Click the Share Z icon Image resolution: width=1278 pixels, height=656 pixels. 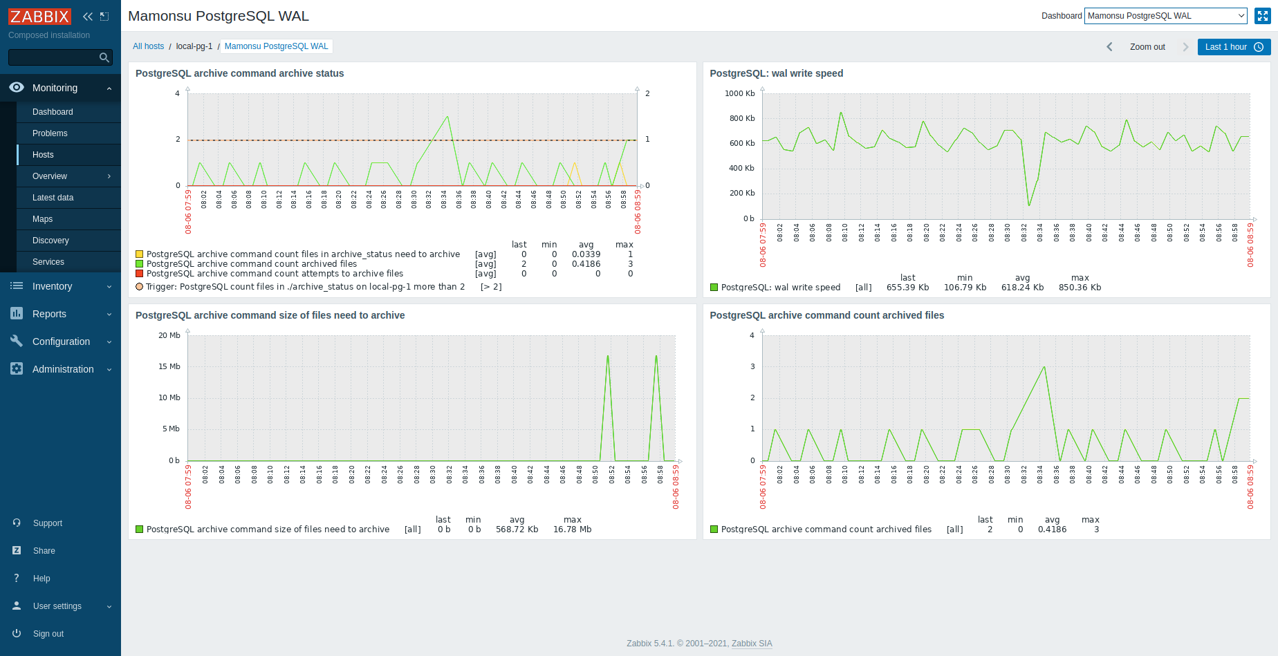(x=17, y=550)
